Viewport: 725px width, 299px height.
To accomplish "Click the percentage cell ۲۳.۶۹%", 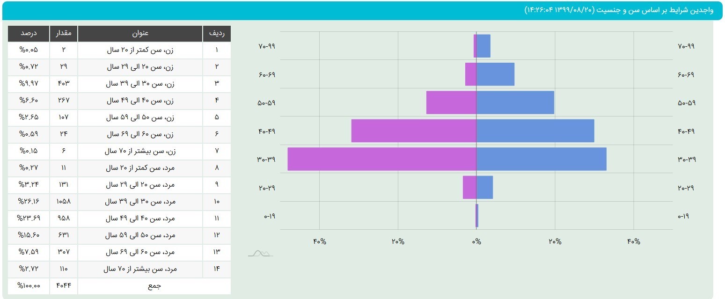I will (x=29, y=219).
